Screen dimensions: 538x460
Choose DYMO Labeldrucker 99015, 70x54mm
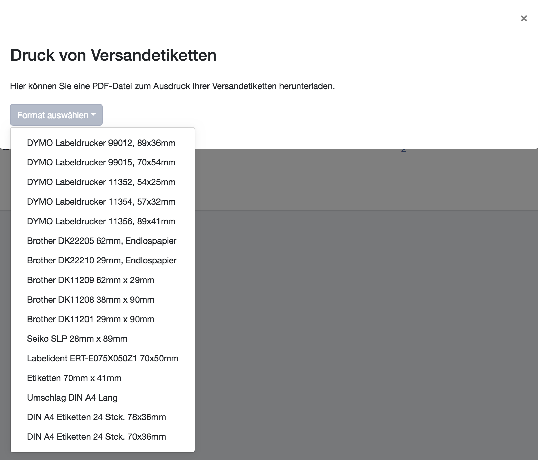click(103, 162)
